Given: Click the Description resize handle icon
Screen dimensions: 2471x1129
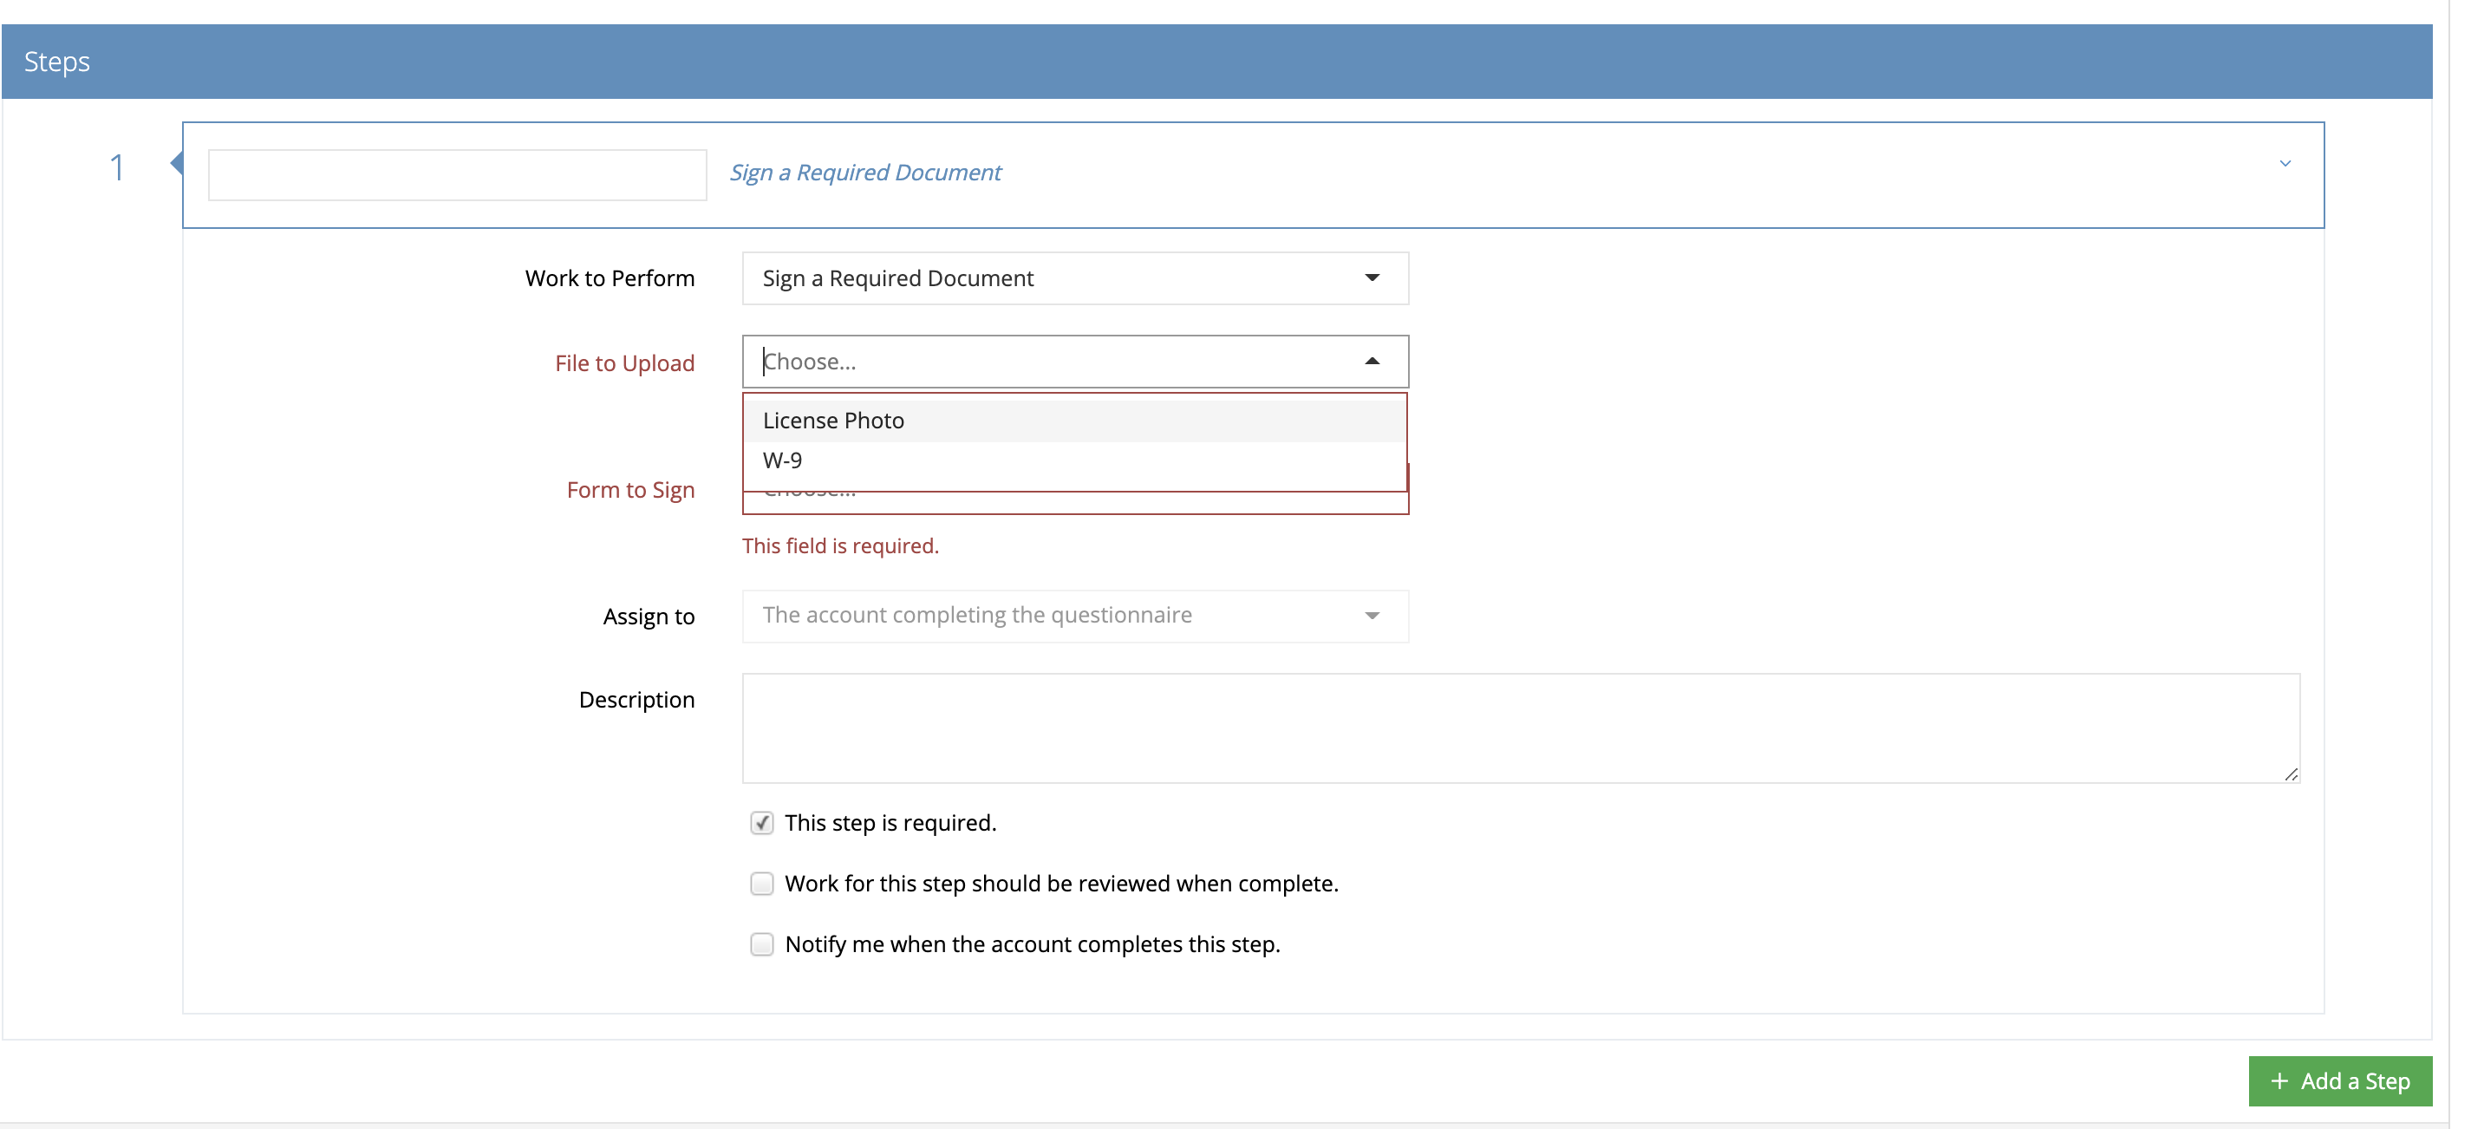Looking at the screenshot, I should point(2291,774).
